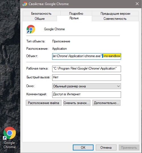Click the Объект label
Screen dimensions: 142x153
click(x=32, y=56)
